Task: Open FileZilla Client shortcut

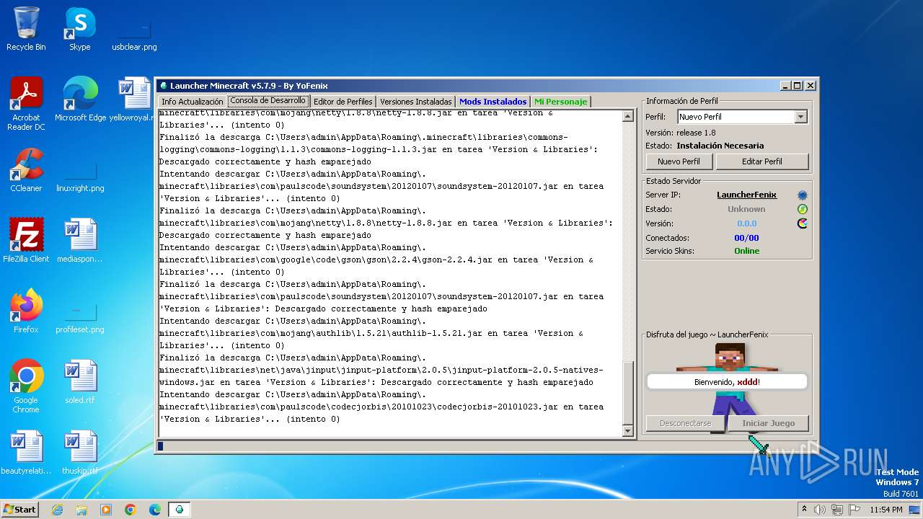Action: pos(26,240)
